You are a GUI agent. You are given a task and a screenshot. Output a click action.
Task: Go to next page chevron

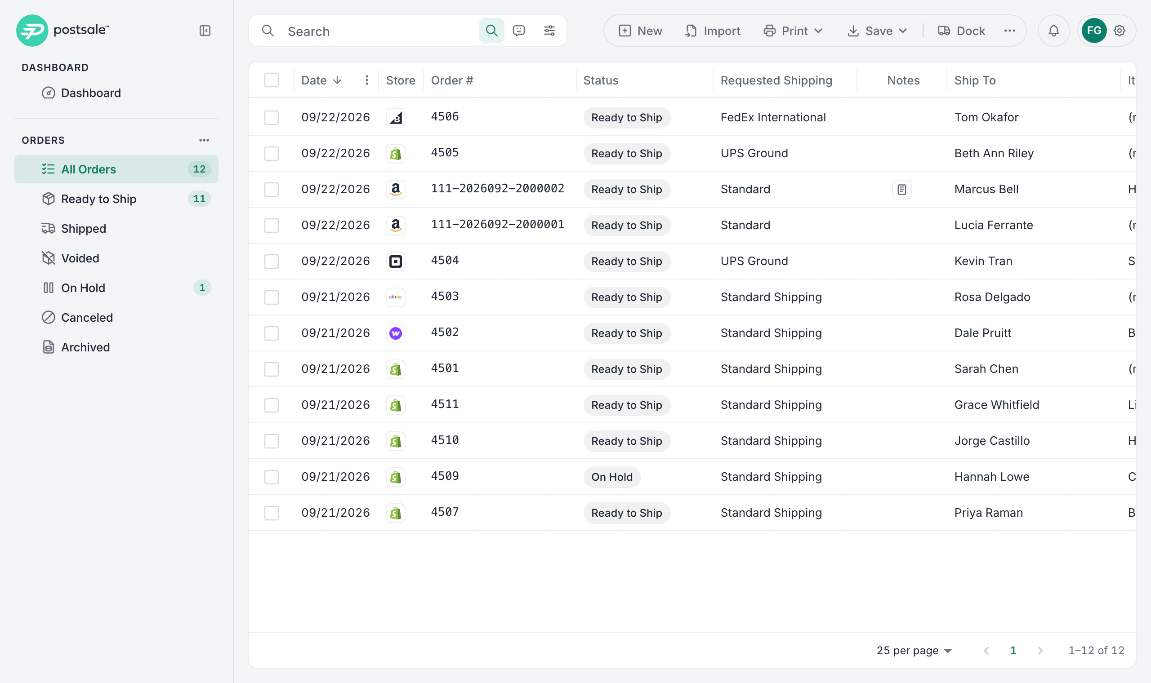pyautogui.click(x=1040, y=650)
